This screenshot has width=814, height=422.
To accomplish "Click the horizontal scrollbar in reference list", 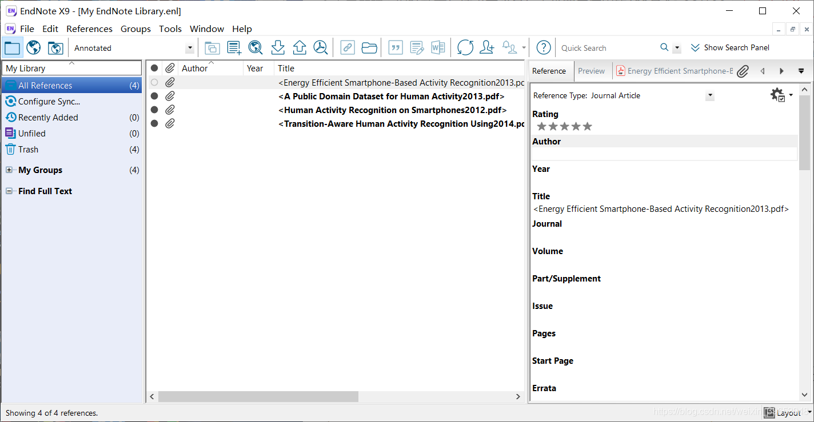I will [x=258, y=396].
